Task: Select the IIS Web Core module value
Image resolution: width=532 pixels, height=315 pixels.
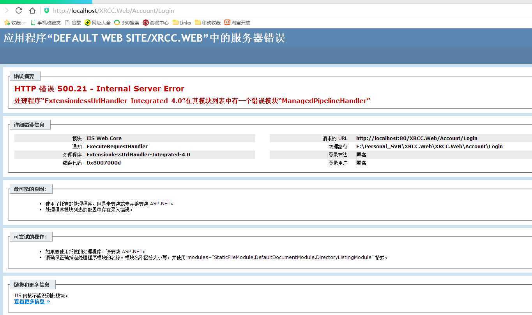Action: (104, 138)
